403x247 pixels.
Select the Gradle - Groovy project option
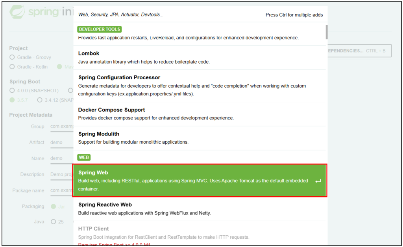(x=12, y=57)
